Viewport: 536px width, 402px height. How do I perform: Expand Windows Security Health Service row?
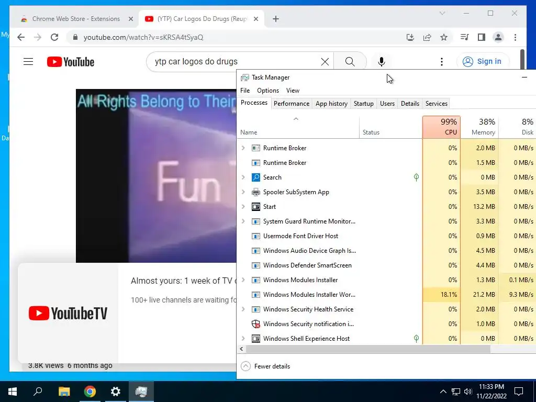pyautogui.click(x=243, y=309)
